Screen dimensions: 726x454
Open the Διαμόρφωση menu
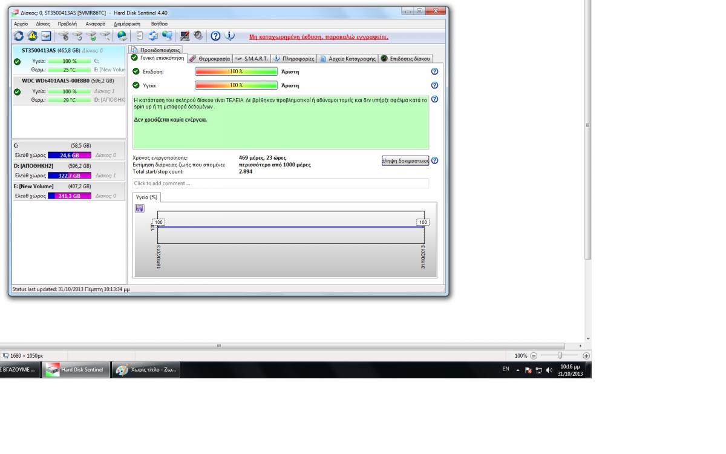pyautogui.click(x=127, y=24)
